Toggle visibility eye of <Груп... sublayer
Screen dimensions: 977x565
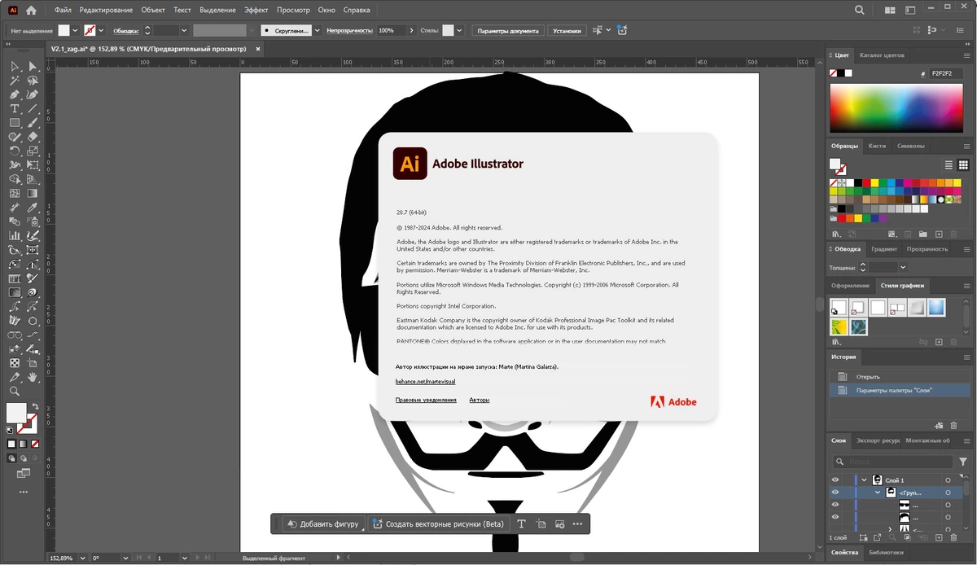(835, 493)
